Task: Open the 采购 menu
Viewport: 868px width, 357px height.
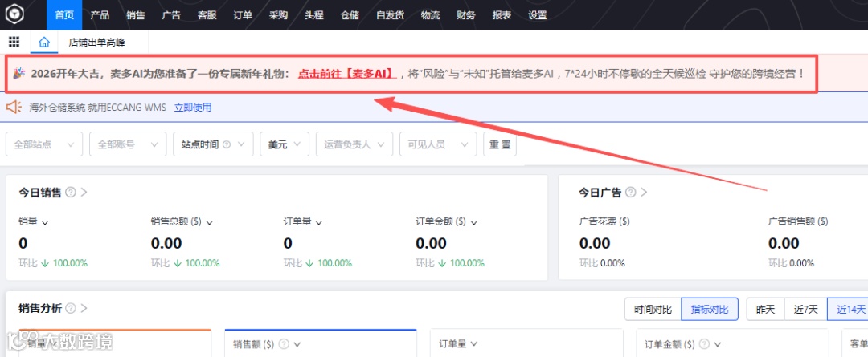Action: 278,15
